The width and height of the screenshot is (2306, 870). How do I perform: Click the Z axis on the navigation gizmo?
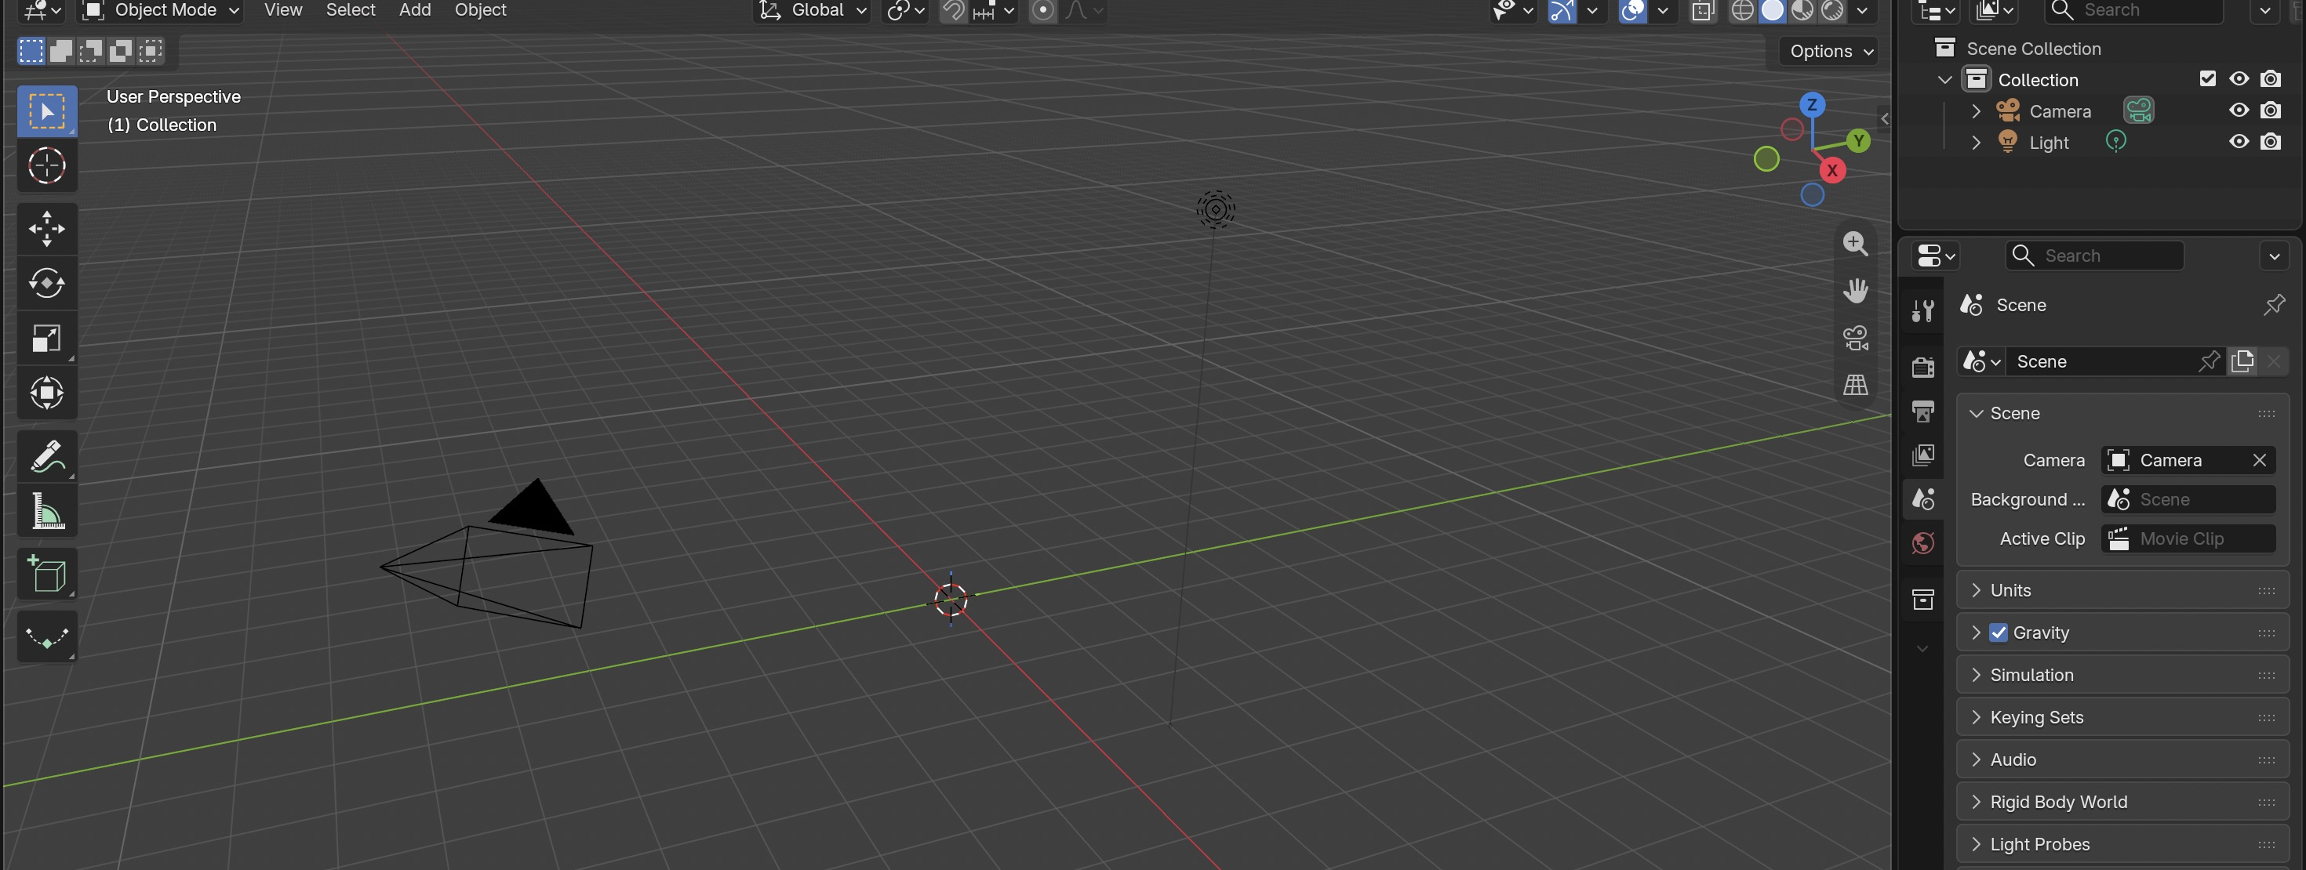point(1812,104)
